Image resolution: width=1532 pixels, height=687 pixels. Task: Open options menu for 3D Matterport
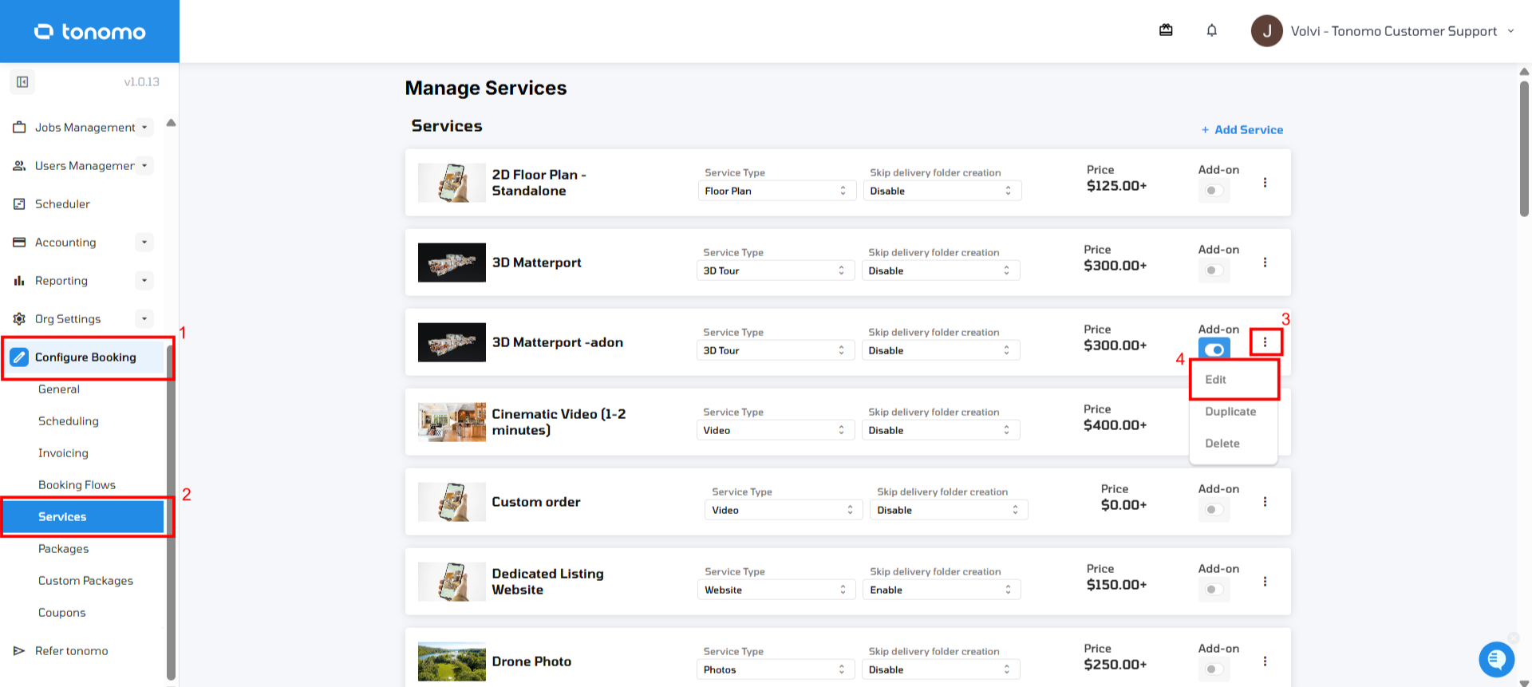(x=1265, y=263)
